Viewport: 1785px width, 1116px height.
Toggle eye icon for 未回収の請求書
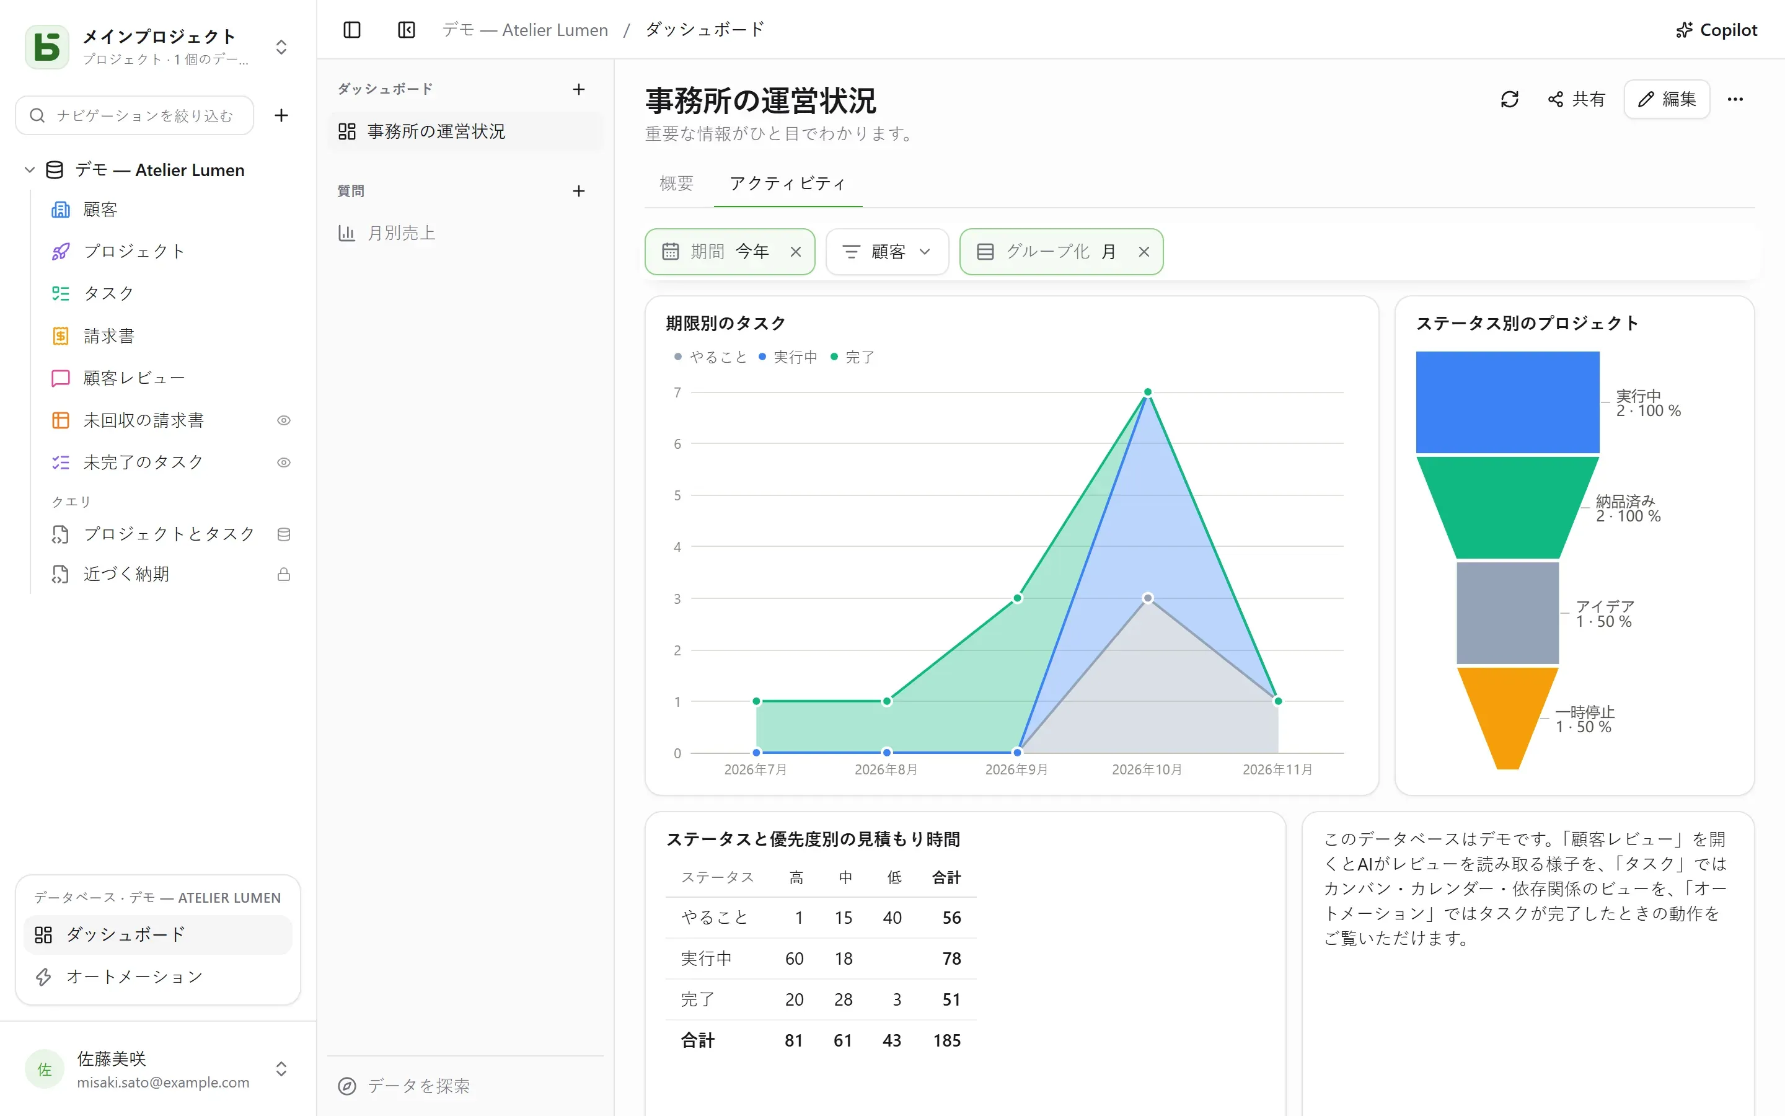click(x=283, y=420)
